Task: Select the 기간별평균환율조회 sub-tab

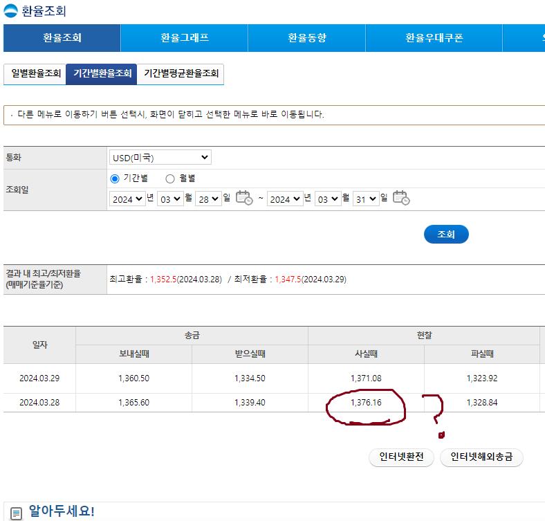Action: coord(181,73)
